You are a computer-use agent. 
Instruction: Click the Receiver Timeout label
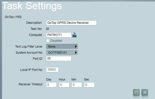pyautogui.click(x=30, y=84)
